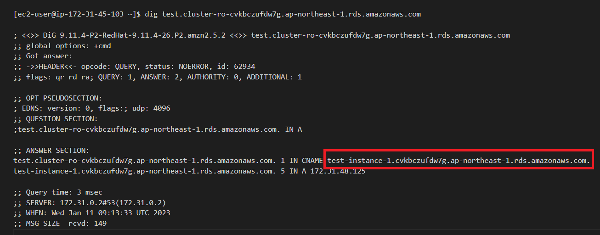The height and width of the screenshot is (235, 600).
Task: Click the question line ending with 'IN A'
Action: tap(158, 129)
